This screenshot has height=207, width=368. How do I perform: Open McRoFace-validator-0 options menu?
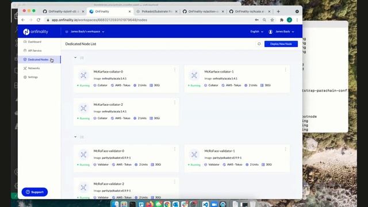pos(175,149)
